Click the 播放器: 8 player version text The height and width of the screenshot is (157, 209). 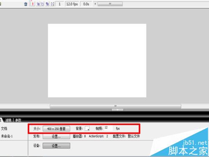[x=79, y=136]
